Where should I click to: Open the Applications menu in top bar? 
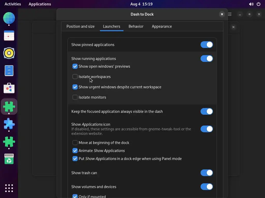click(40, 4)
